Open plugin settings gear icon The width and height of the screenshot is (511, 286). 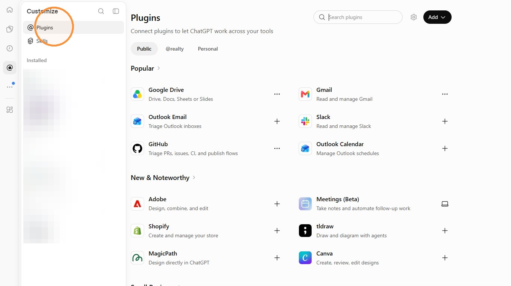414,17
